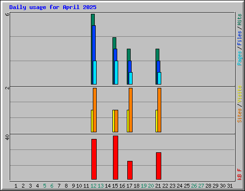
Task: Click the red KB bar for day 21
Action: click(159, 166)
